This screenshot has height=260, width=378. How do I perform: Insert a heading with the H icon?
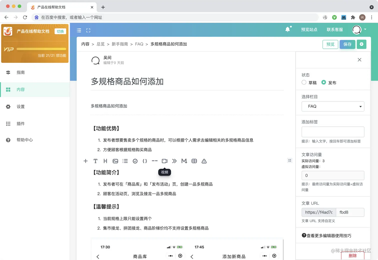[x=105, y=161]
